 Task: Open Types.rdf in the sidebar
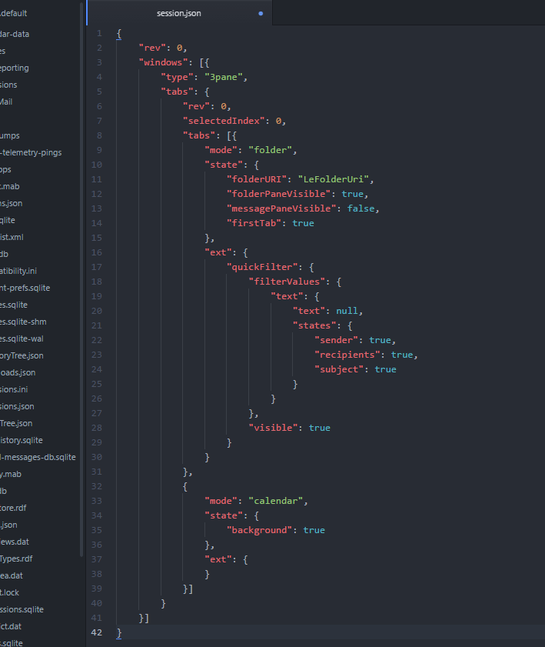(16, 559)
